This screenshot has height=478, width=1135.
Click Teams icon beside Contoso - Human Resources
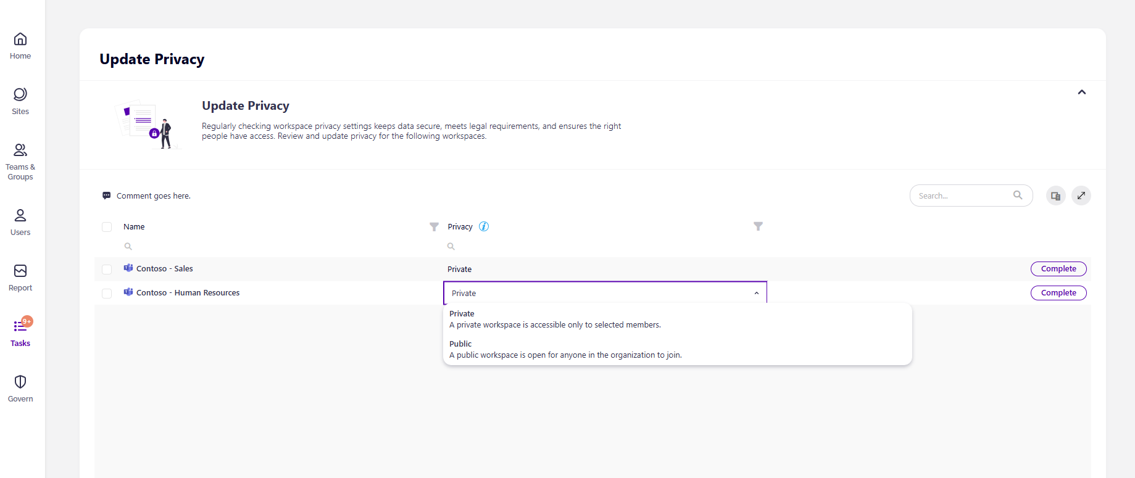[128, 292]
